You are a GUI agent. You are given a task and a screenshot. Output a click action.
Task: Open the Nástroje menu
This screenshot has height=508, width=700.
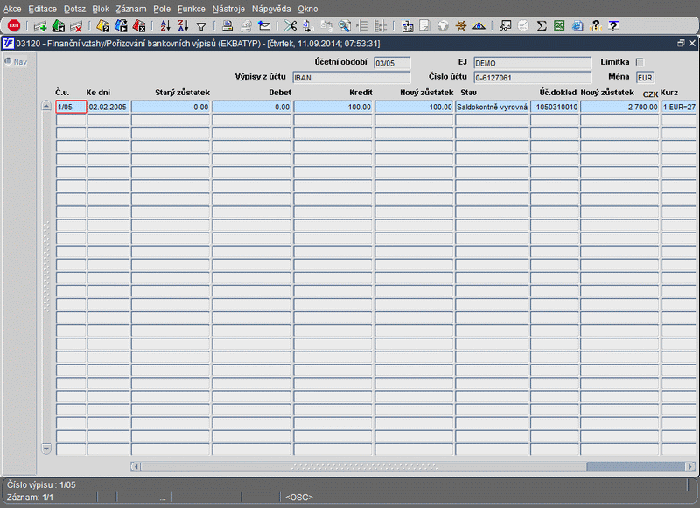(228, 9)
